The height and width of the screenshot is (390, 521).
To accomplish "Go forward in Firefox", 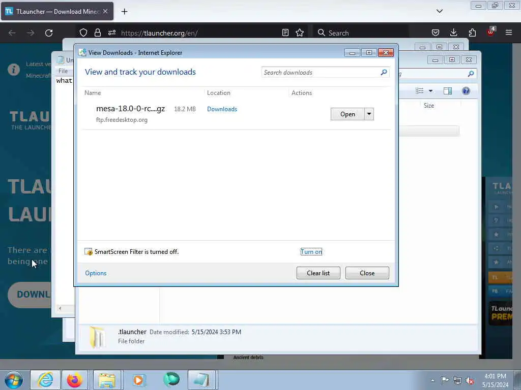I will tap(31, 33).
